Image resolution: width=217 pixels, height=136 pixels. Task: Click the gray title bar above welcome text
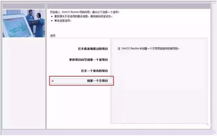[x=129, y=6]
